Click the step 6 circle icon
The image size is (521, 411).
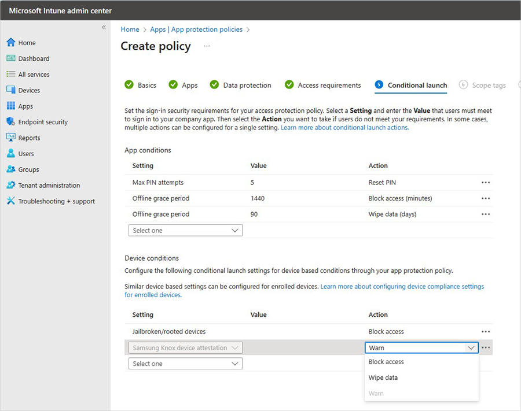click(463, 85)
